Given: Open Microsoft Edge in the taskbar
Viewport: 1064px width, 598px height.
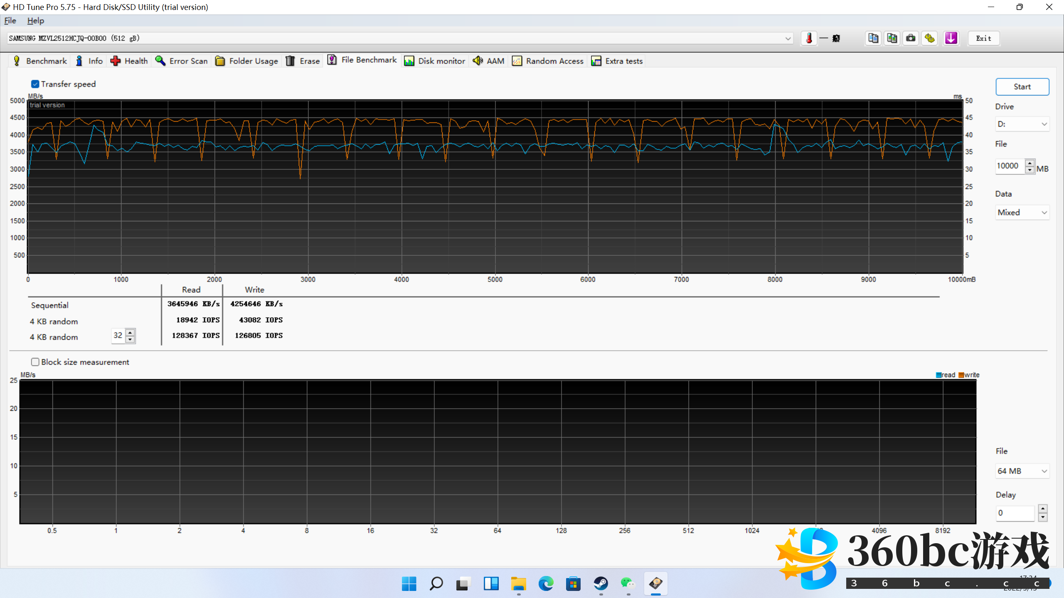Looking at the screenshot, I should [x=546, y=583].
